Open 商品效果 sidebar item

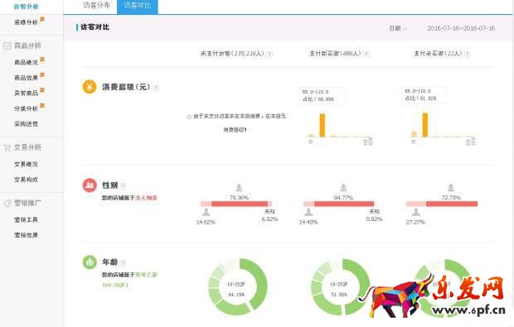pyautogui.click(x=26, y=78)
